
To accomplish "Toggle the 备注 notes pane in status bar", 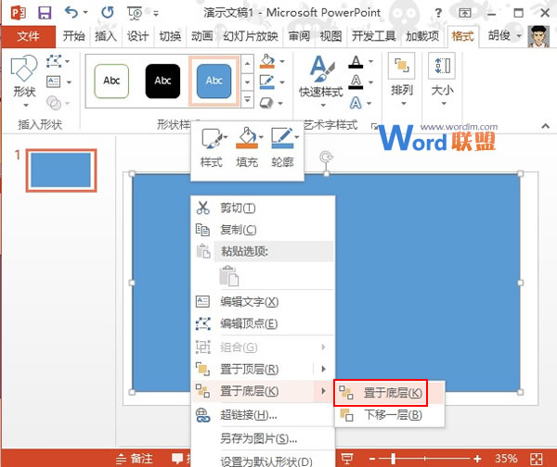I will pyautogui.click(x=135, y=459).
